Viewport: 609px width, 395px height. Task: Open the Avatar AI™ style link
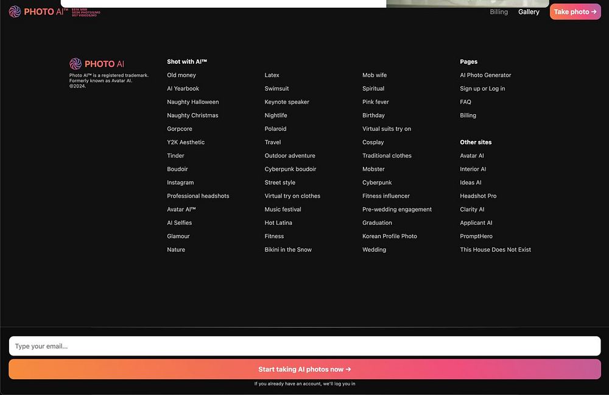(x=181, y=209)
